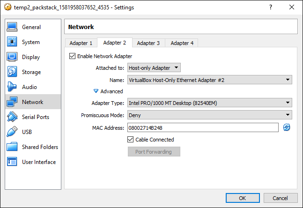Close the Settings dialog window
The height and width of the screenshot is (208, 303).
292,7
